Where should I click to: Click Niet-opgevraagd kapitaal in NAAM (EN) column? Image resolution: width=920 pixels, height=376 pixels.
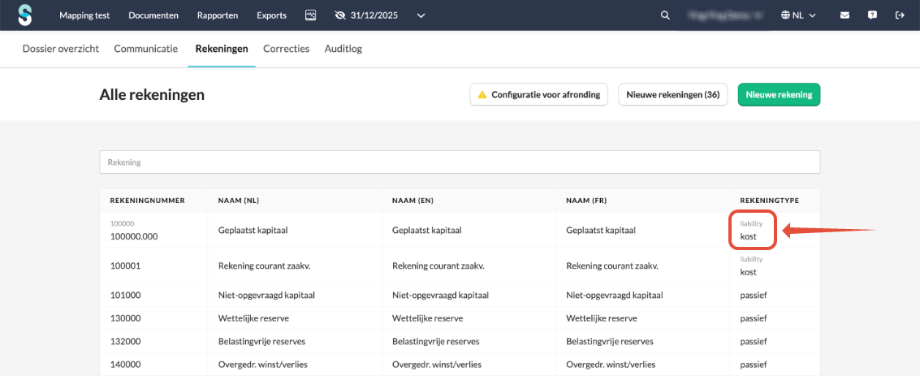[x=441, y=295]
